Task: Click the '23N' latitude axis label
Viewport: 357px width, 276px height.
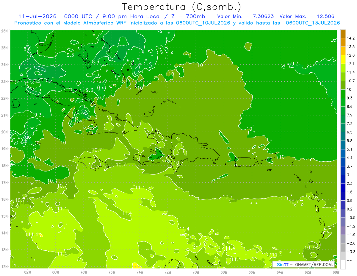Action: (4, 81)
